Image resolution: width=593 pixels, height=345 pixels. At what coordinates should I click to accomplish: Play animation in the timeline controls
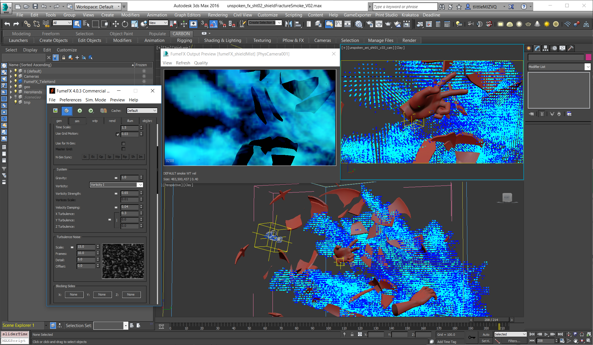click(x=546, y=334)
